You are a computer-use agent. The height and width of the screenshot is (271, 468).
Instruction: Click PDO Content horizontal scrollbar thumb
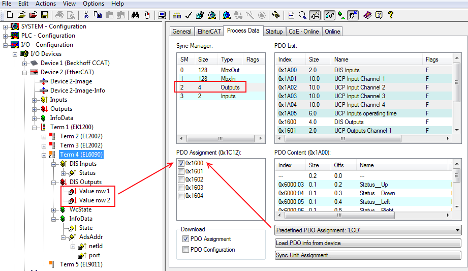tap(339, 215)
